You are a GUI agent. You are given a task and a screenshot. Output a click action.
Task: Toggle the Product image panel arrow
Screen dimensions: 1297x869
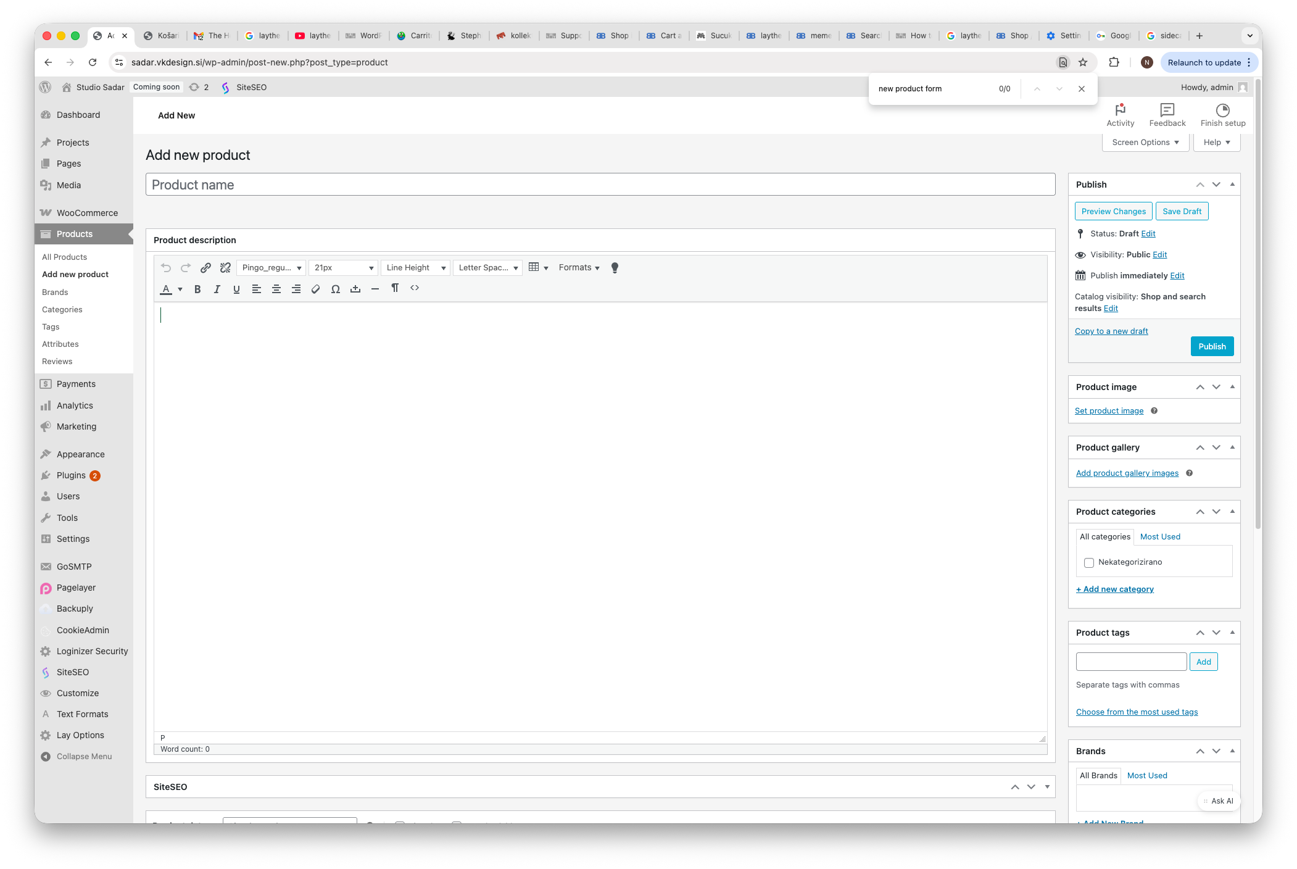coord(1232,387)
